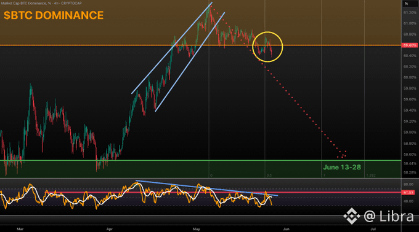Click the 59.00% price axis label
Viewport: 419px width, 232px height.
410,132
